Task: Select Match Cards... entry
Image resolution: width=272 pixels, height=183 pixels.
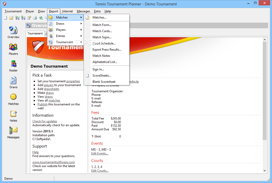Action: point(107,31)
